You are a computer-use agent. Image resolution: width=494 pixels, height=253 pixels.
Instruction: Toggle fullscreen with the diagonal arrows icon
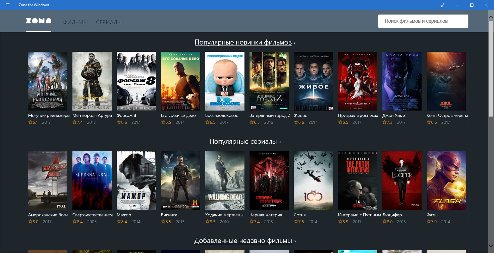[443, 5]
